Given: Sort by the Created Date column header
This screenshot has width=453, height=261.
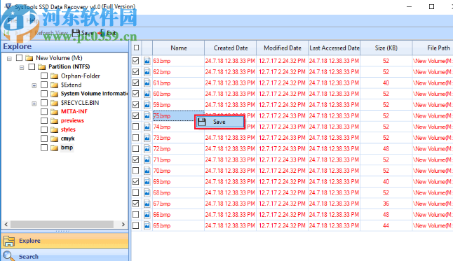Looking at the screenshot, I should [x=231, y=48].
